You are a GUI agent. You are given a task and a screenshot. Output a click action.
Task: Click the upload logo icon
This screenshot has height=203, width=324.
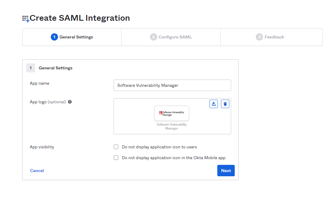(x=213, y=104)
